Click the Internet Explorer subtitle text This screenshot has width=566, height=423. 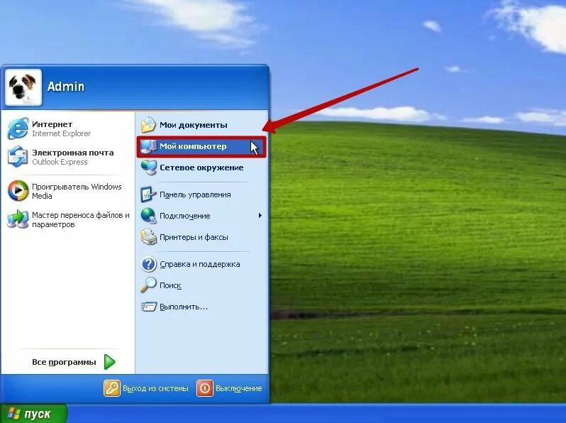[x=62, y=133]
